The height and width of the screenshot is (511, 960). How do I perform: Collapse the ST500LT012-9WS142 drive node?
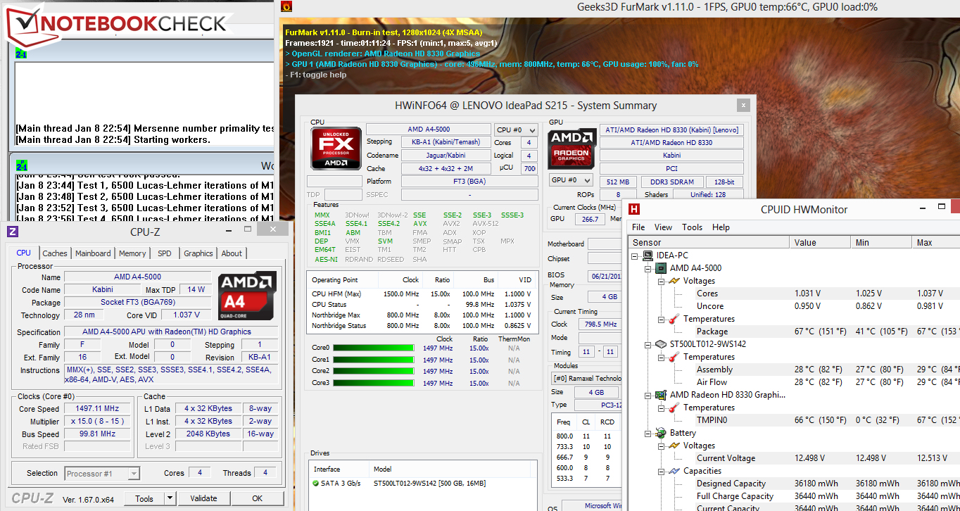[648, 344]
